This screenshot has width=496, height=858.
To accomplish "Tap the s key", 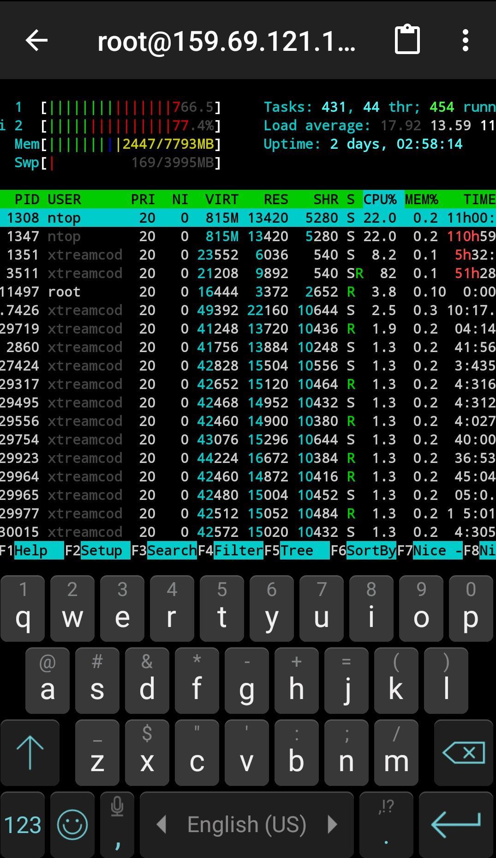I will 97,681.
